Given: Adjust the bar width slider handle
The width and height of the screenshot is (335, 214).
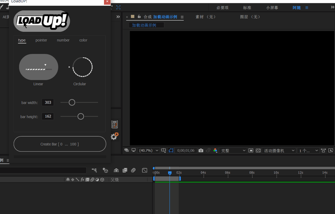Looking at the screenshot, I should point(72,102).
